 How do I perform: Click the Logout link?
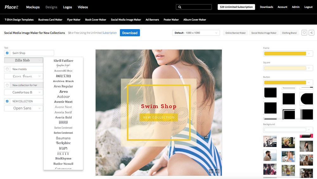point(308,7)
